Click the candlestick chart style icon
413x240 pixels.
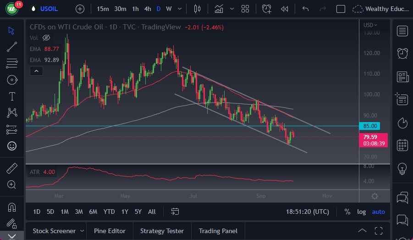point(198,9)
